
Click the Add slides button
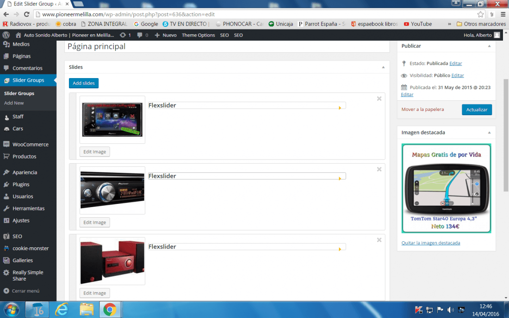coord(83,83)
